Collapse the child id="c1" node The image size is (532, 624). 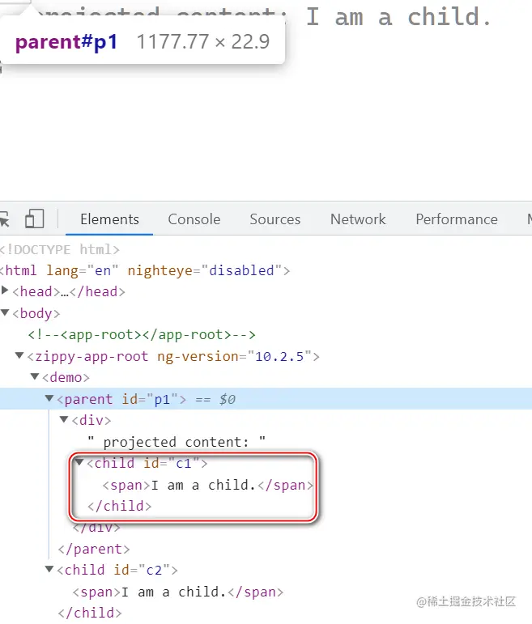click(79, 461)
